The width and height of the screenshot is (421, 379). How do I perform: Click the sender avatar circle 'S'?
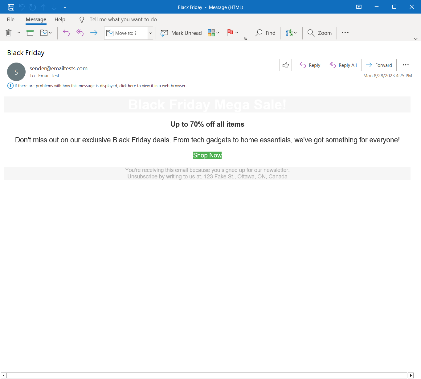pos(16,72)
